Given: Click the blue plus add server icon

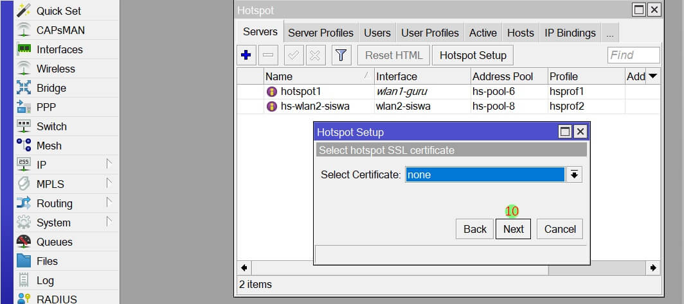Looking at the screenshot, I should click(246, 55).
